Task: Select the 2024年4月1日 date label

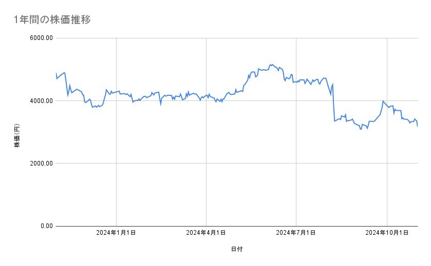Action: pos(206,233)
